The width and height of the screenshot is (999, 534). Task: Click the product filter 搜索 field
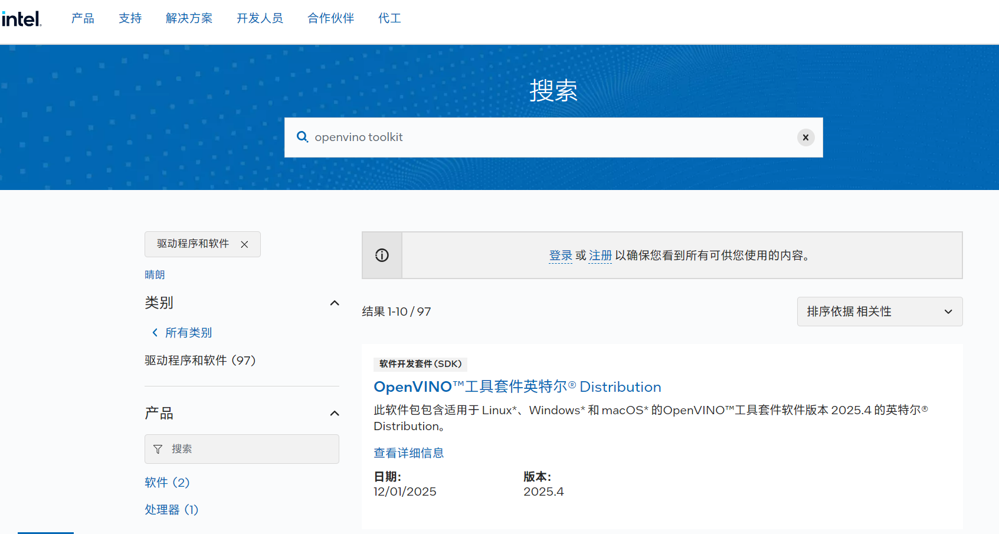(x=242, y=449)
